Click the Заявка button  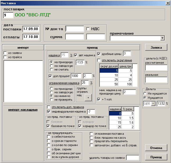click(156, 48)
